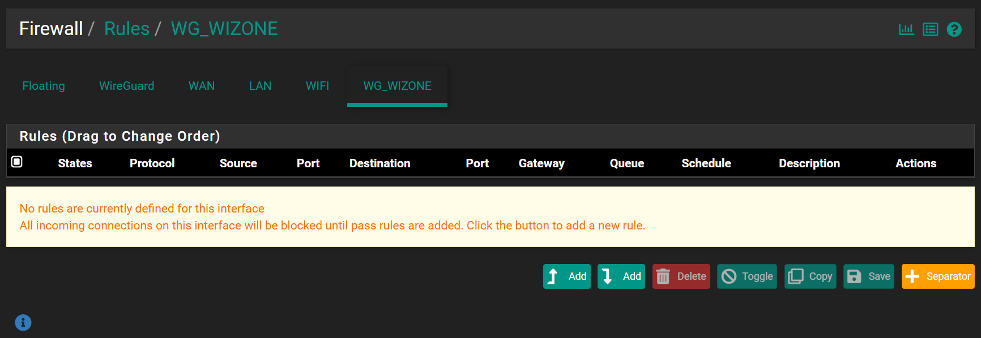
Task: Toggle the select-all checkbox in rules header
Action: click(18, 162)
